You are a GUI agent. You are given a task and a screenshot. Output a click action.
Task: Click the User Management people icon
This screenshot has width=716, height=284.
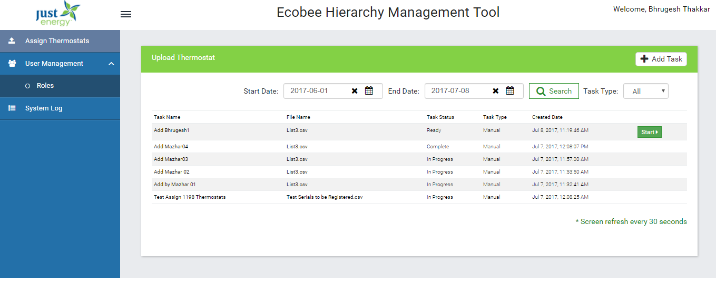pyautogui.click(x=12, y=64)
